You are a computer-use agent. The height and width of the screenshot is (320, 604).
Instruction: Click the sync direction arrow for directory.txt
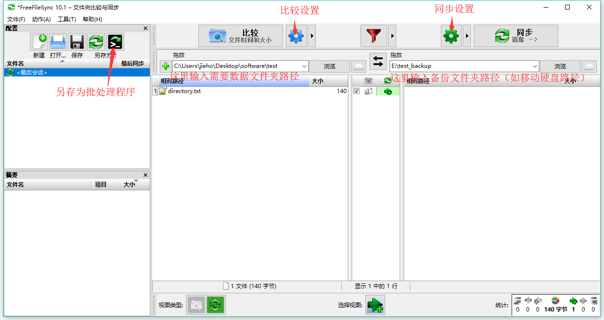pos(387,91)
